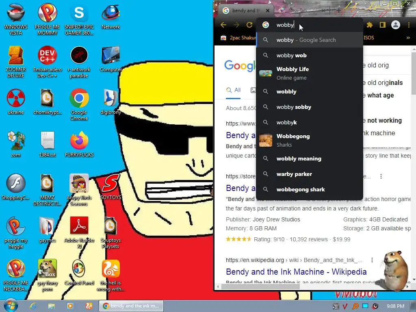Open Windows Explorer from taskbar
The height and width of the screenshot is (312, 416).
[52, 306]
